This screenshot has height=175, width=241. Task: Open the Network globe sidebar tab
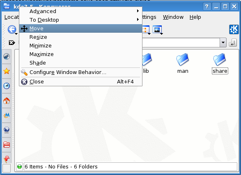[x=7, y=130]
